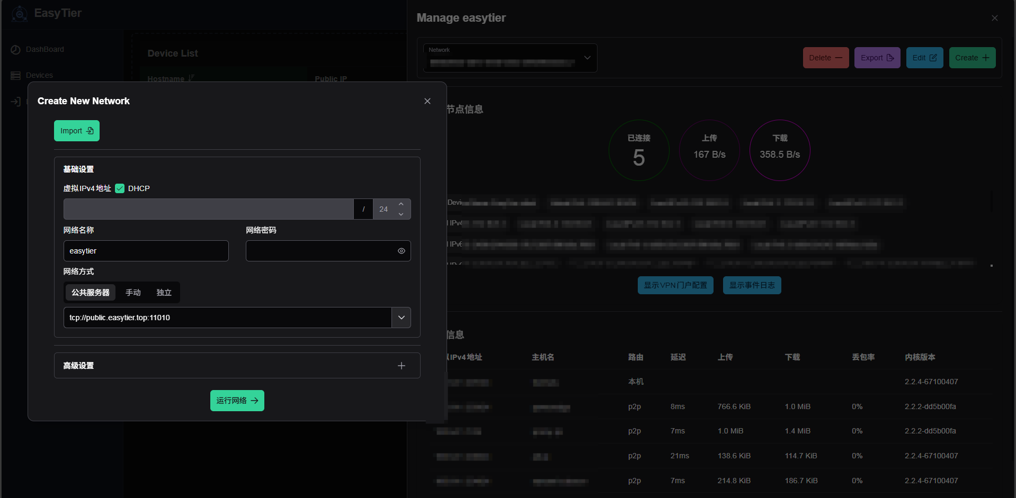The image size is (1016, 498).
Task: Select 手动 network mode
Action: pyautogui.click(x=133, y=293)
